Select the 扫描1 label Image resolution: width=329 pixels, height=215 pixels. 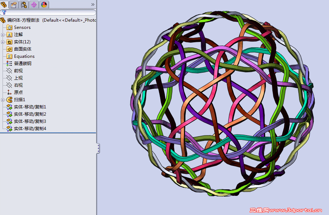click(x=19, y=100)
